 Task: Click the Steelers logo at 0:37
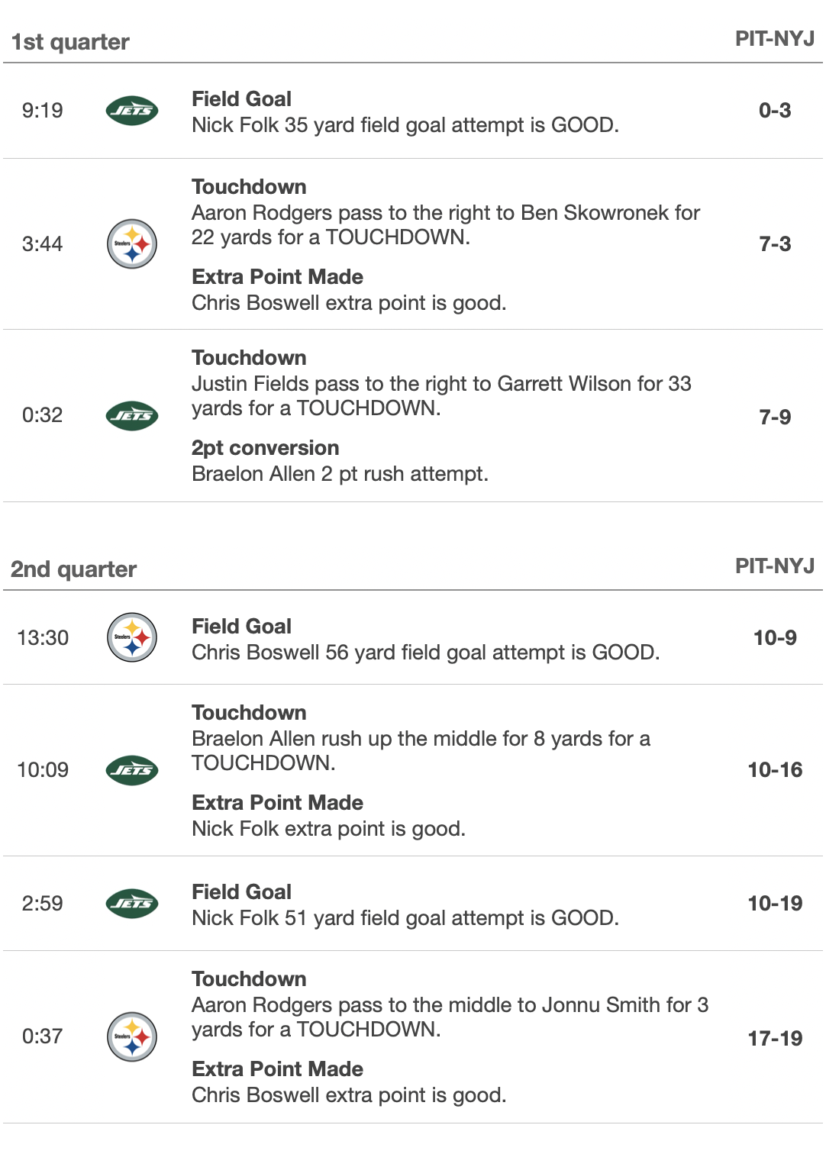click(x=132, y=1036)
